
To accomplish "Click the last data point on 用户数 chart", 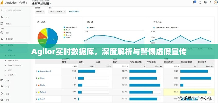I will 144,37.
